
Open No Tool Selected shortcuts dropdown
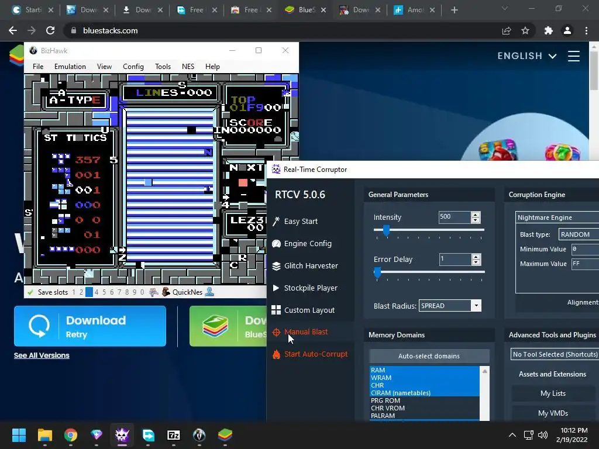(x=555, y=354)
